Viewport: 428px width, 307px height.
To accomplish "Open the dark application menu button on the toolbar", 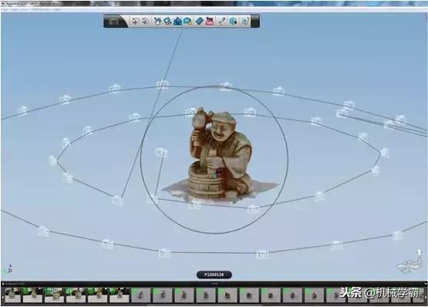I will coord(113,22).
